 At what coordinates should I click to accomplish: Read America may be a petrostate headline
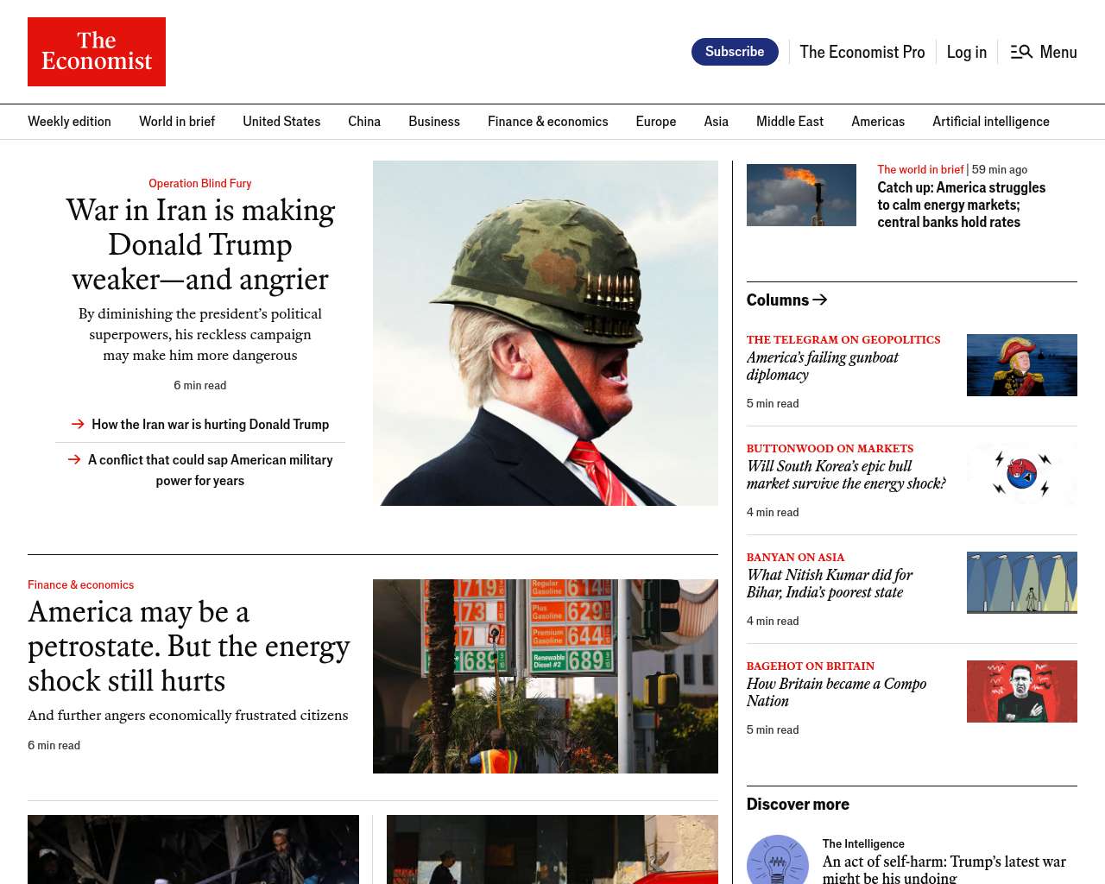tap(189, 646)
